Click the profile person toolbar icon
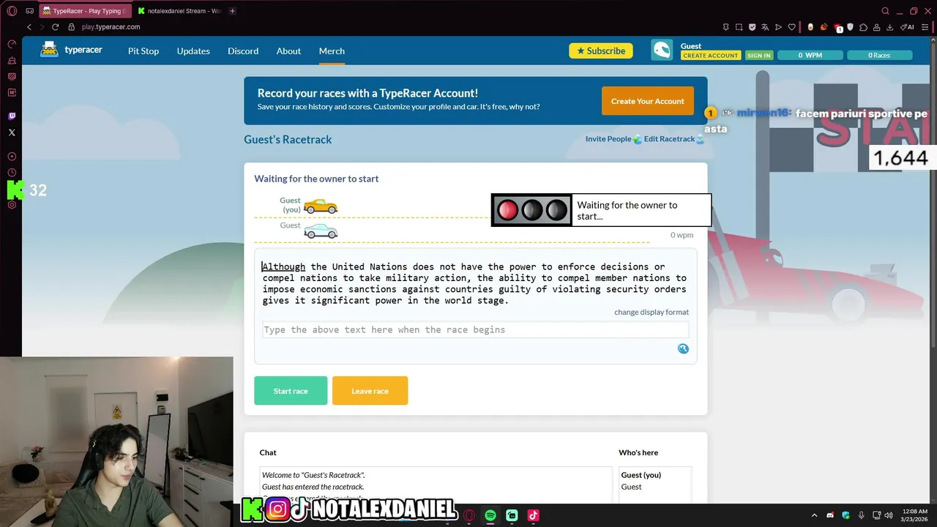 click(x=877, y=27)
